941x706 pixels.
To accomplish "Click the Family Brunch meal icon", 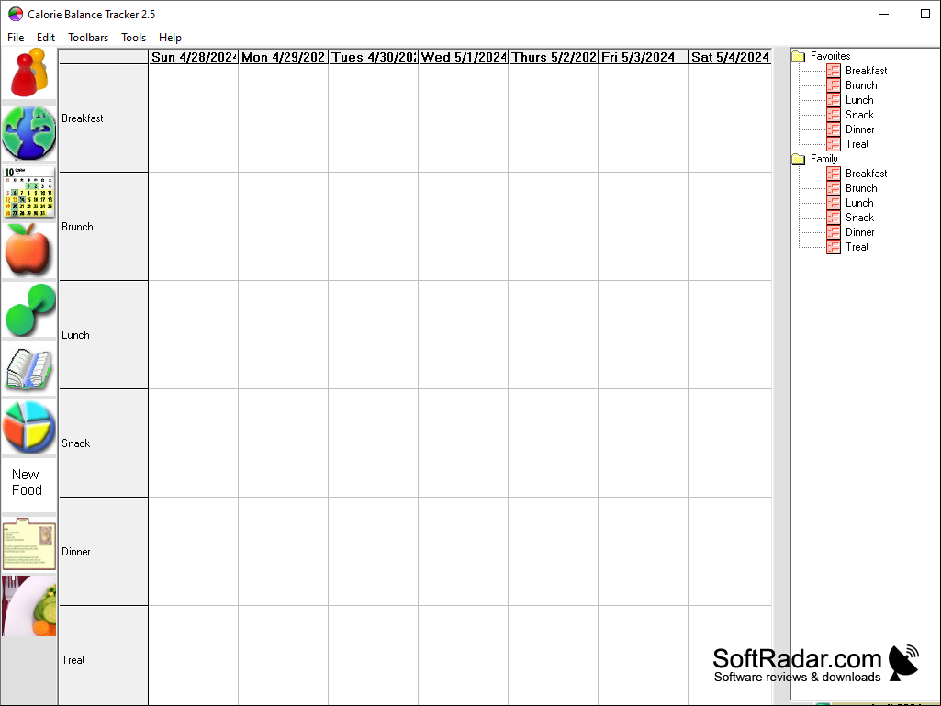I will [833, 188].
